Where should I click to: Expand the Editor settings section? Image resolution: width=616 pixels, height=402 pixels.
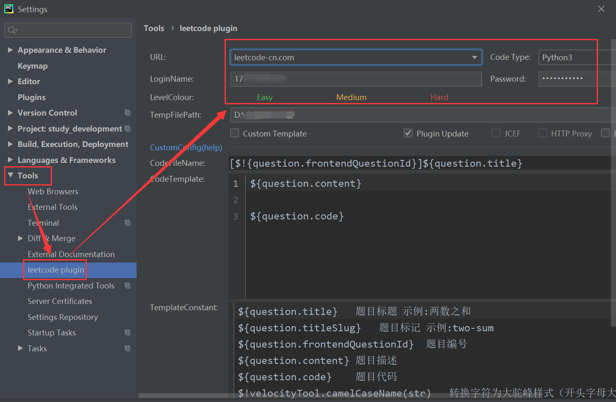10,81
